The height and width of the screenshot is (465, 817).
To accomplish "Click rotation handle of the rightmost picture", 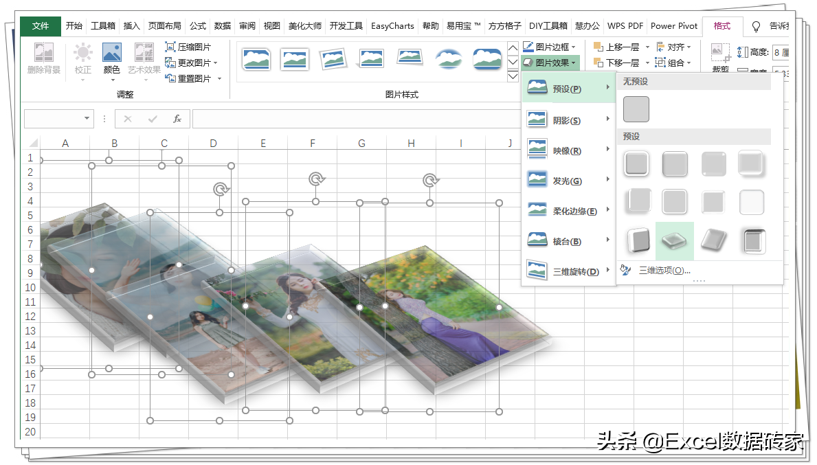I will (x=430, y=180).
